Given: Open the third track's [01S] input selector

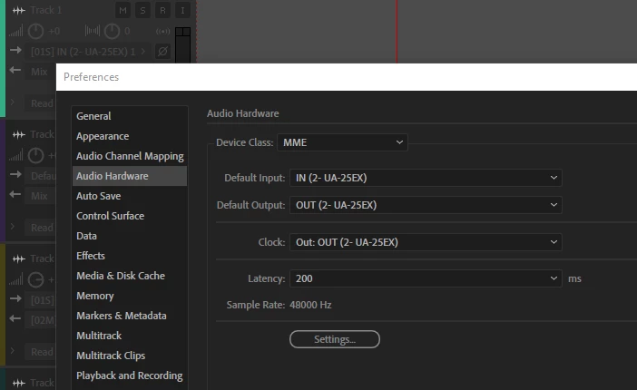Looking at the screenshot, I should tap(41, 300).
